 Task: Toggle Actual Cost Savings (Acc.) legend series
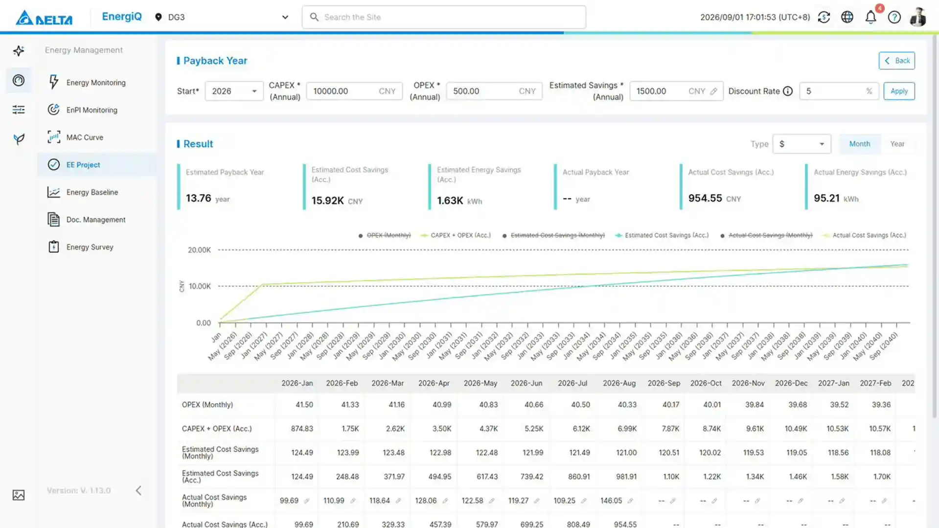(x=865, y=235)
